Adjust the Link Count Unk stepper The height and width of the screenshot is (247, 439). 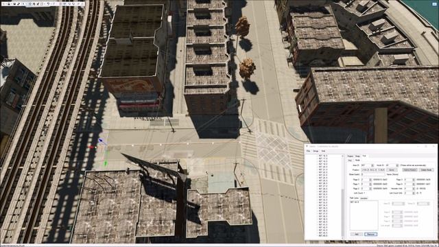coord(414,193)
